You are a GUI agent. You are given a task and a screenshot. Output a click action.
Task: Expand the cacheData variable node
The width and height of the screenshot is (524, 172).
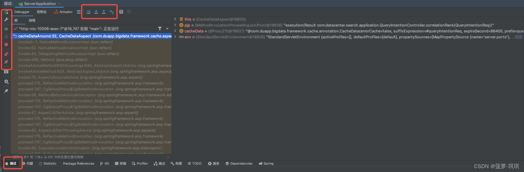pos(175,31)
